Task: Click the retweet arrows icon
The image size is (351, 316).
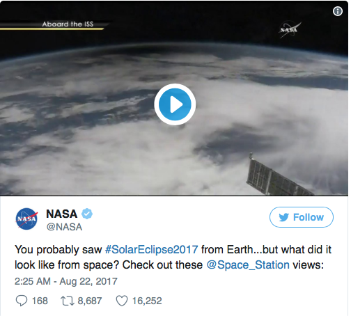Action: tap(68, 301)
